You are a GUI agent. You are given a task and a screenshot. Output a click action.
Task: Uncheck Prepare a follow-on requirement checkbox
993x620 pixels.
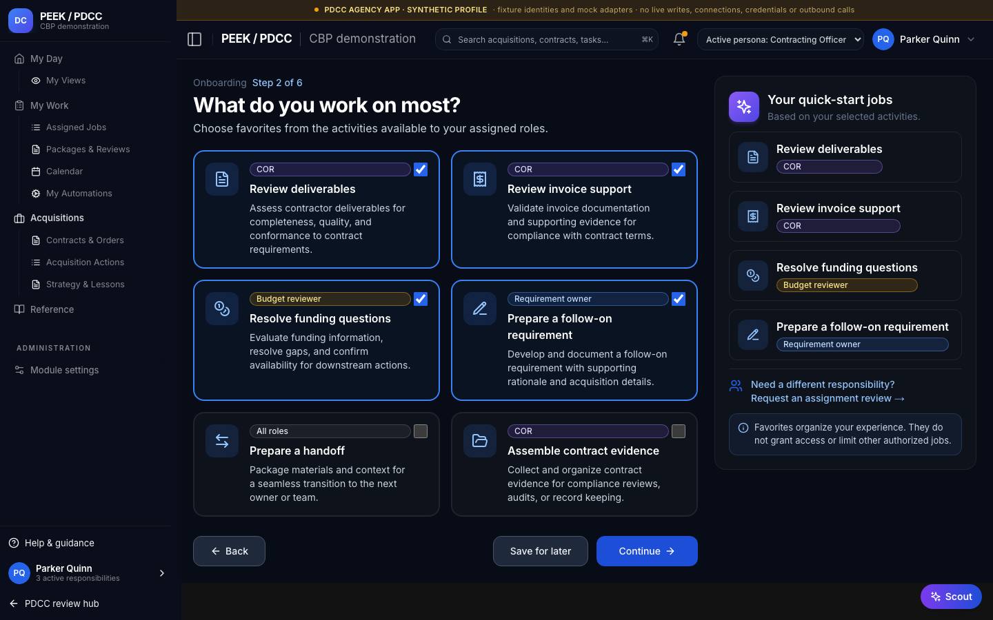679,299
